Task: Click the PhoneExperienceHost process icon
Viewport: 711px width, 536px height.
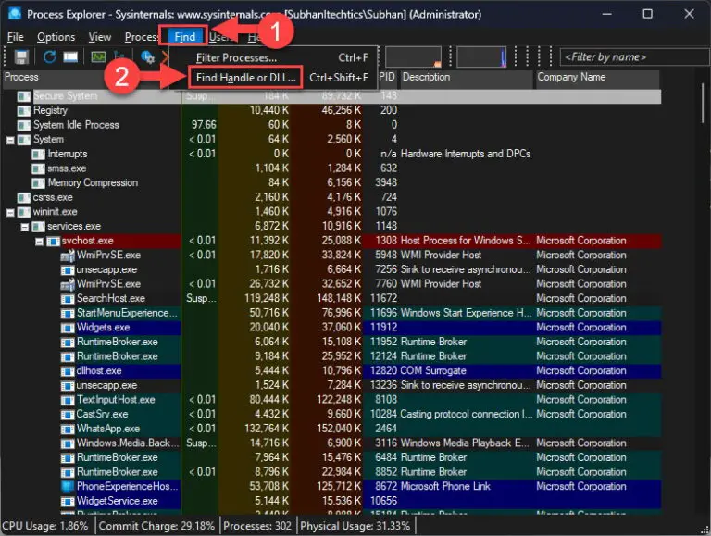Action: [x=68, y=487]
